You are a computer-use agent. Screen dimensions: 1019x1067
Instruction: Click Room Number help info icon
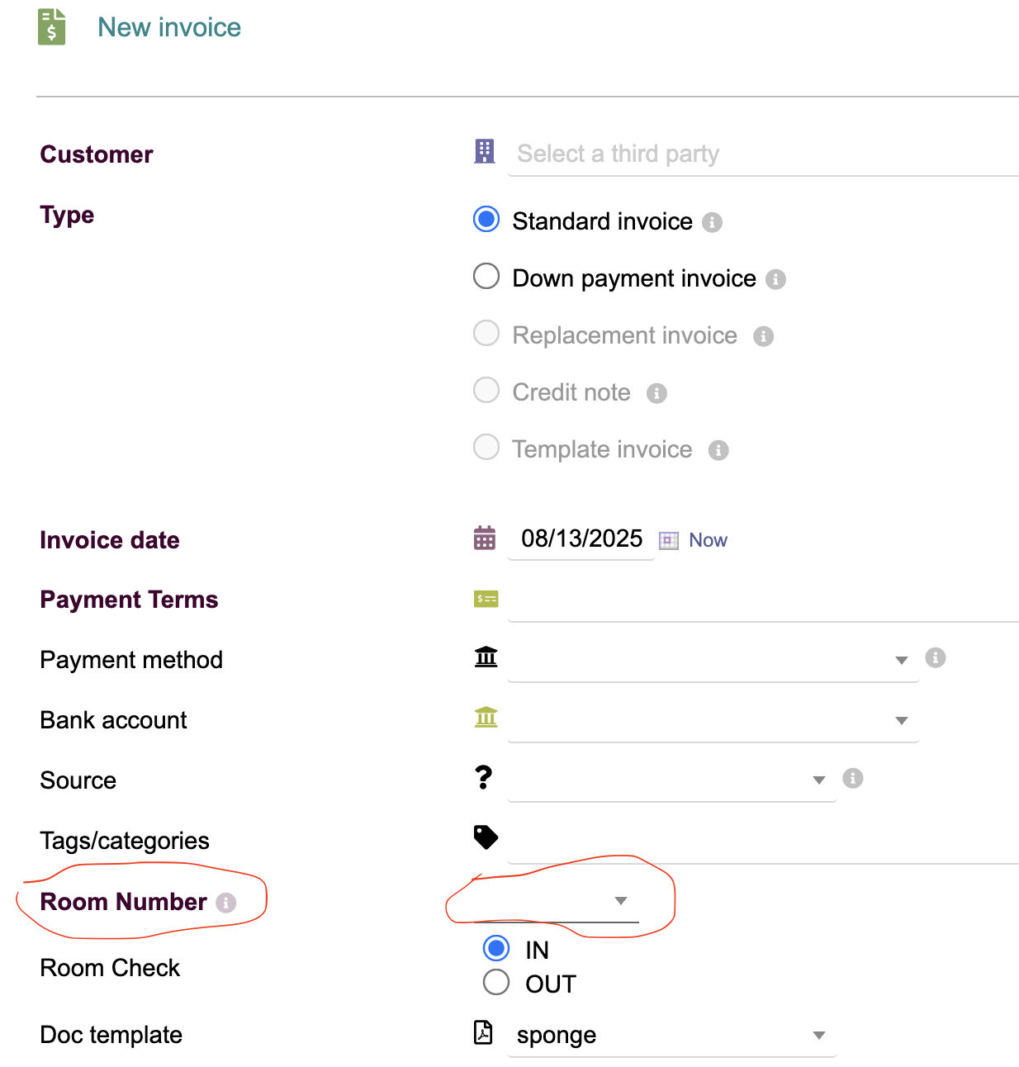[226, 903]
